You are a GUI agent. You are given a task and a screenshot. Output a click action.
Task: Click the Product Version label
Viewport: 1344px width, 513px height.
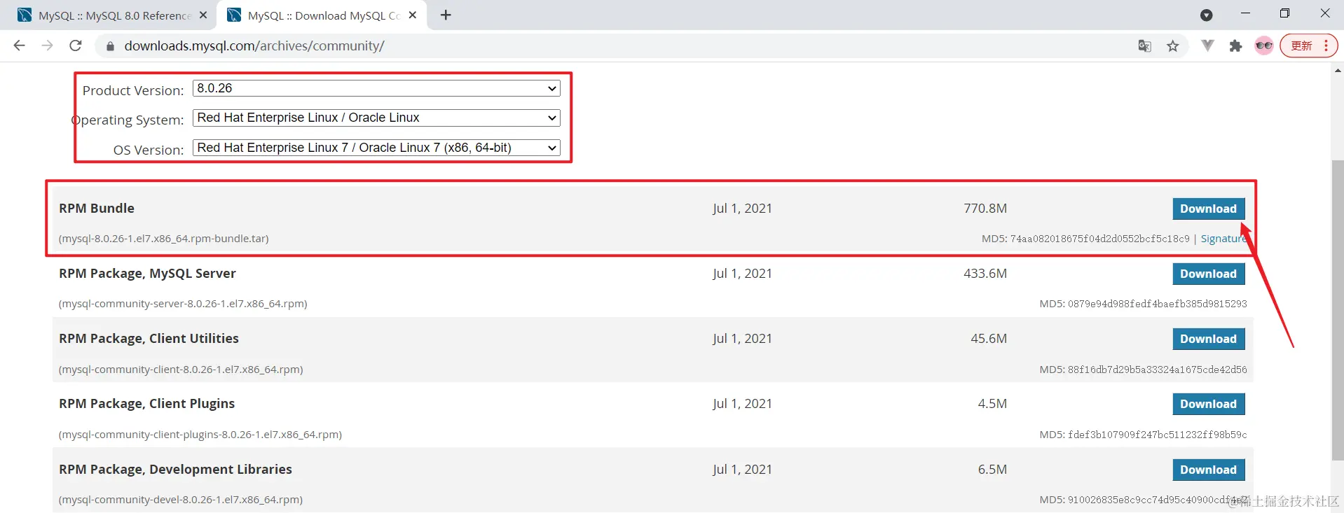click(133, 90)
